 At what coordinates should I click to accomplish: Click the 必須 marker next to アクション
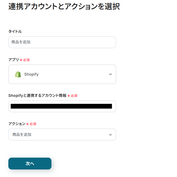point(33,124)
